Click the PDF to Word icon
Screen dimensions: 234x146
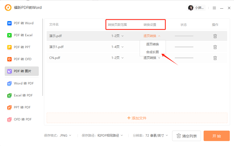point(9,23)
